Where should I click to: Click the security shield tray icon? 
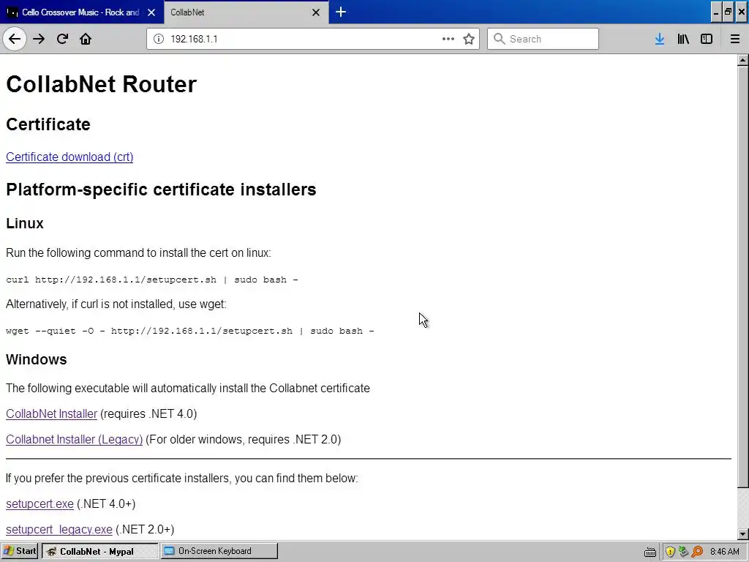(x=670, y=552)
